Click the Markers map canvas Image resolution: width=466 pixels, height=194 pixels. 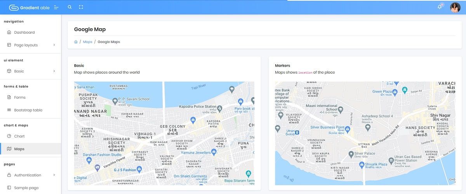click(365, 133)
